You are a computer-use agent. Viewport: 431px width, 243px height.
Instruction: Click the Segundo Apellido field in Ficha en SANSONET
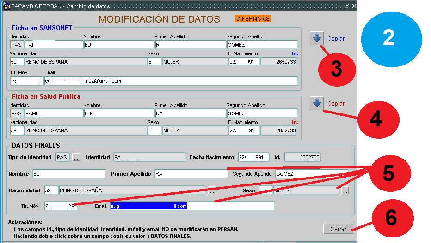(x=262, y=45)
